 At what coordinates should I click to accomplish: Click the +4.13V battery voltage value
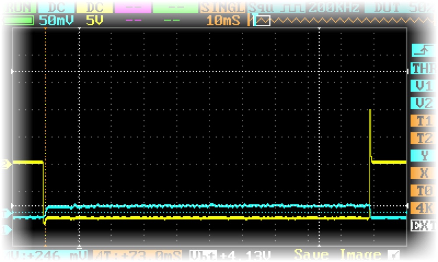pyautogui.click(x=246, y=255)
